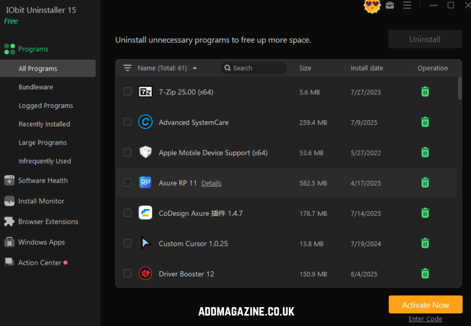Go to Browser Extensions in the sidebar

coord(48,222)
